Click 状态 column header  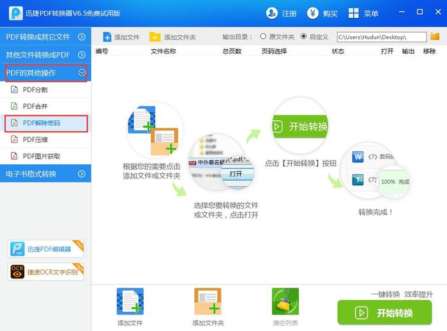tap(338, 51)
